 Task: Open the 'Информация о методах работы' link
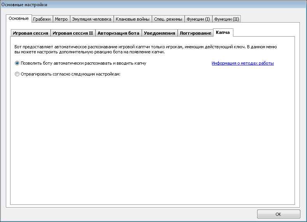coord(243,63)
